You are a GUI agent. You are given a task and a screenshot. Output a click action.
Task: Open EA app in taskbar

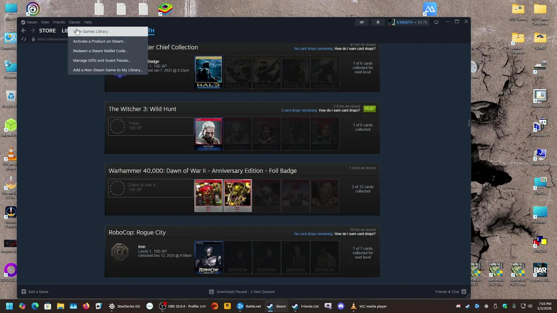pyautogui.click(x=215, y=306)
